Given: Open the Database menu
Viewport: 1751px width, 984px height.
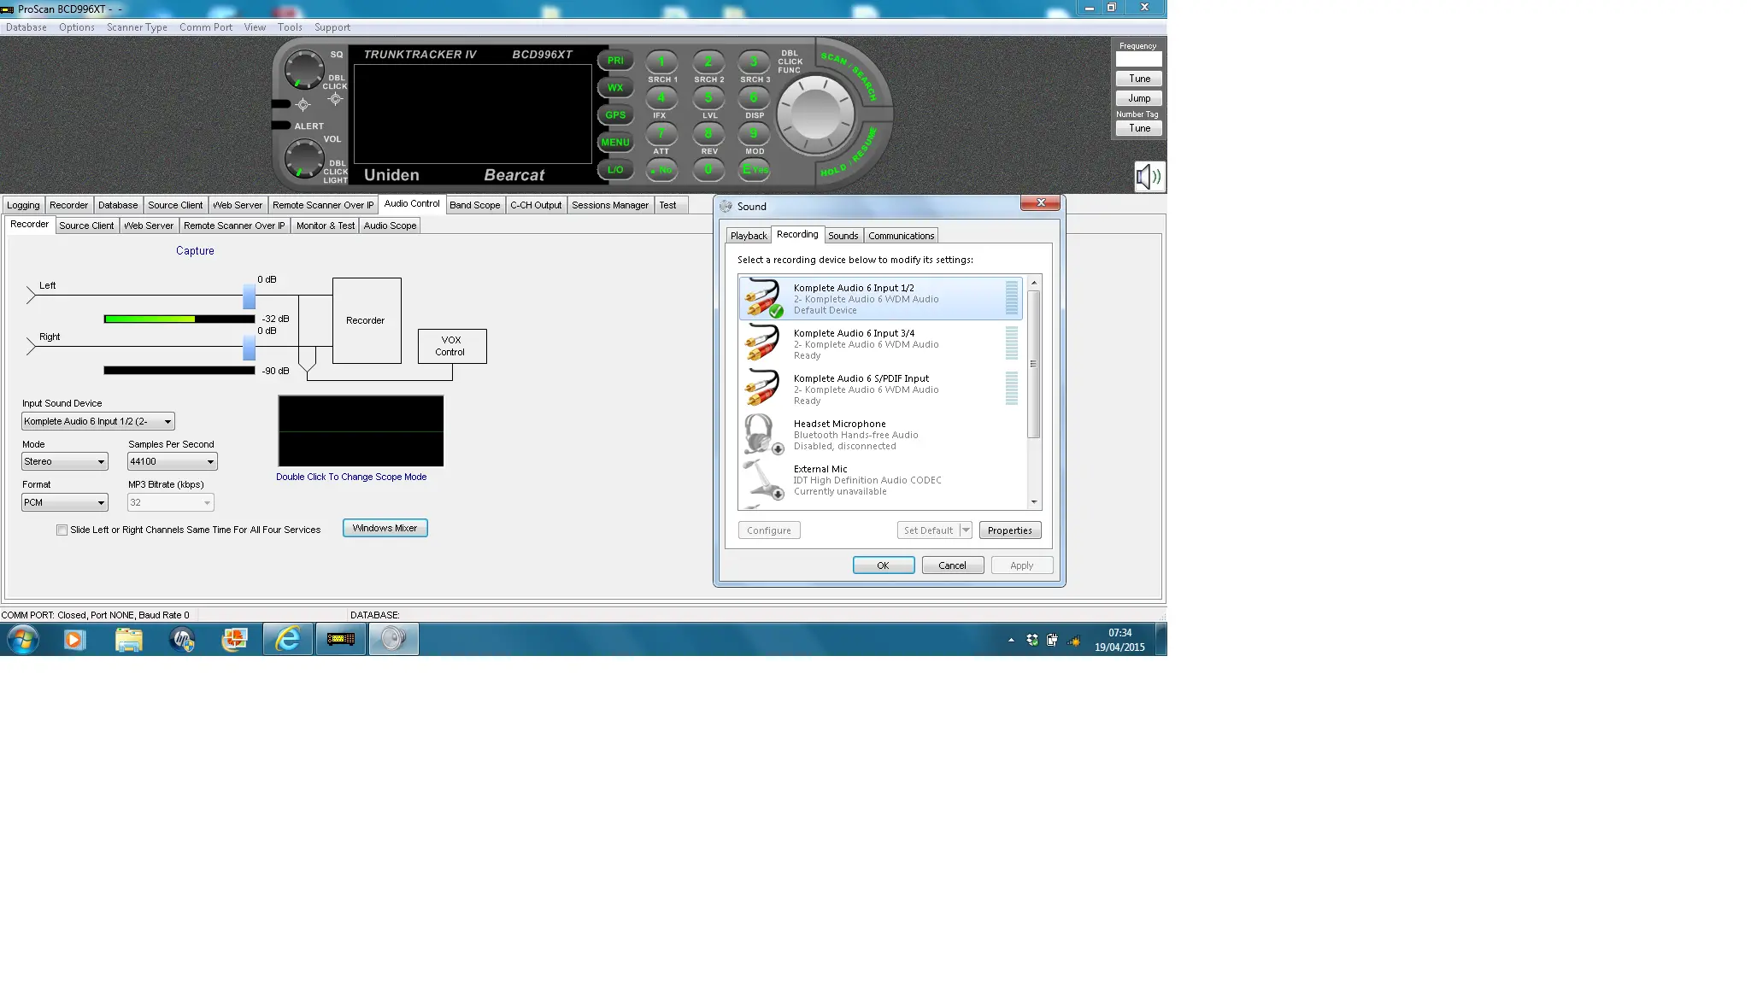Looking at the screenshot, I should click(26, 27).
